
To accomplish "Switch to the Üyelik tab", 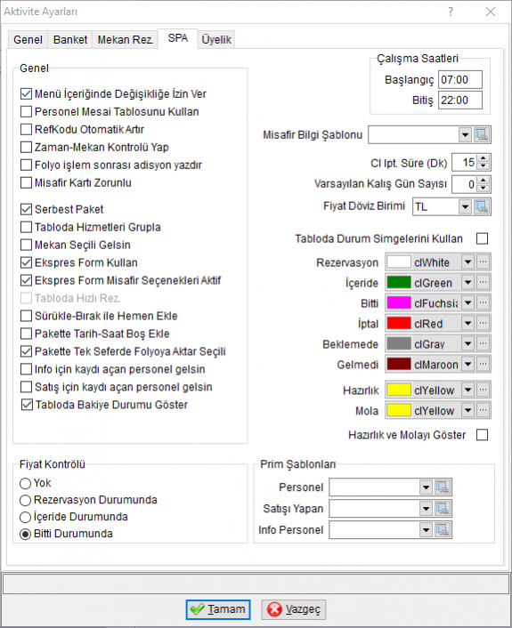I will (216, 40).
